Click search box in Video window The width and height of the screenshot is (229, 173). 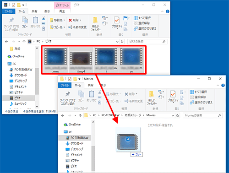tap(147, 42)
